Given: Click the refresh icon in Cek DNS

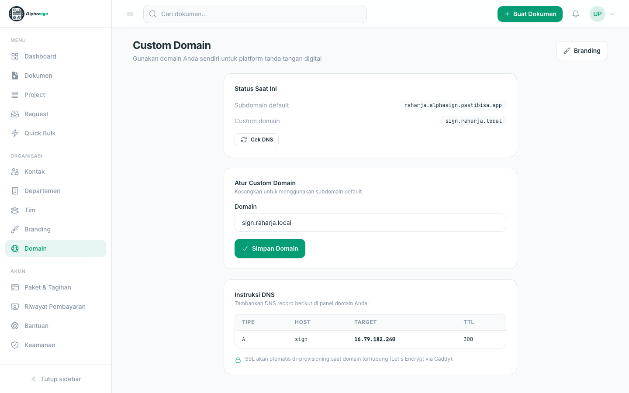Looking at the screenshot, I should click(244, 140).
